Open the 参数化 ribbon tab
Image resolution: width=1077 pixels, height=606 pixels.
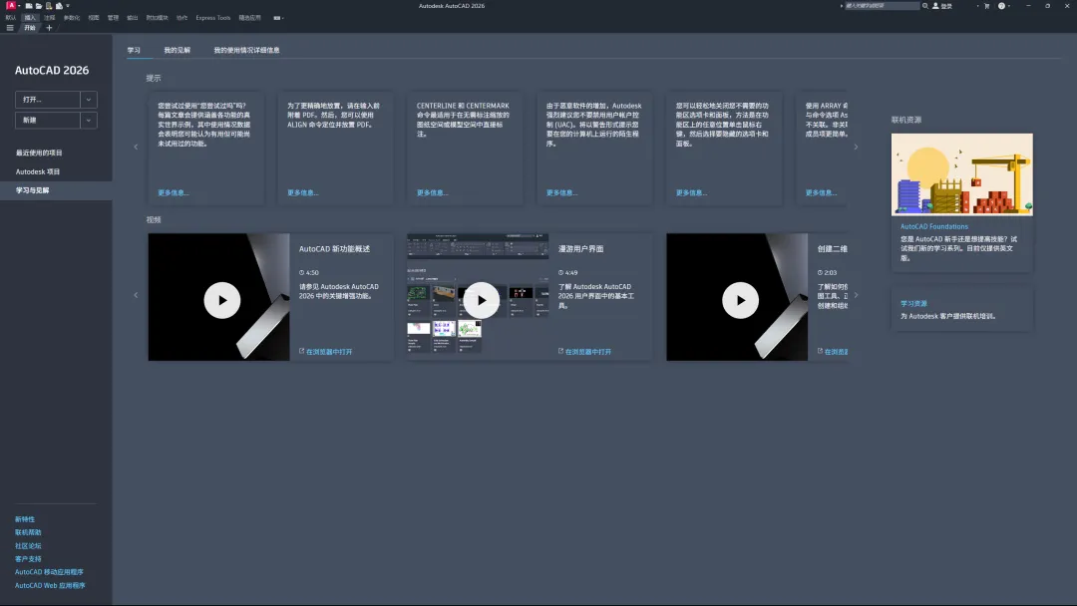[x=72, y=18]
